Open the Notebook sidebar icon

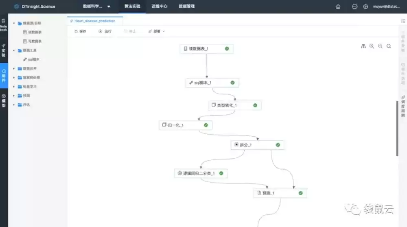pos(3,25)
